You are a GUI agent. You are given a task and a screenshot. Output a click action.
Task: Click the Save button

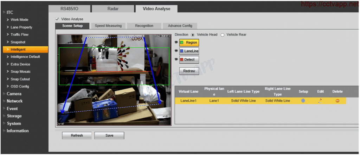109,135
